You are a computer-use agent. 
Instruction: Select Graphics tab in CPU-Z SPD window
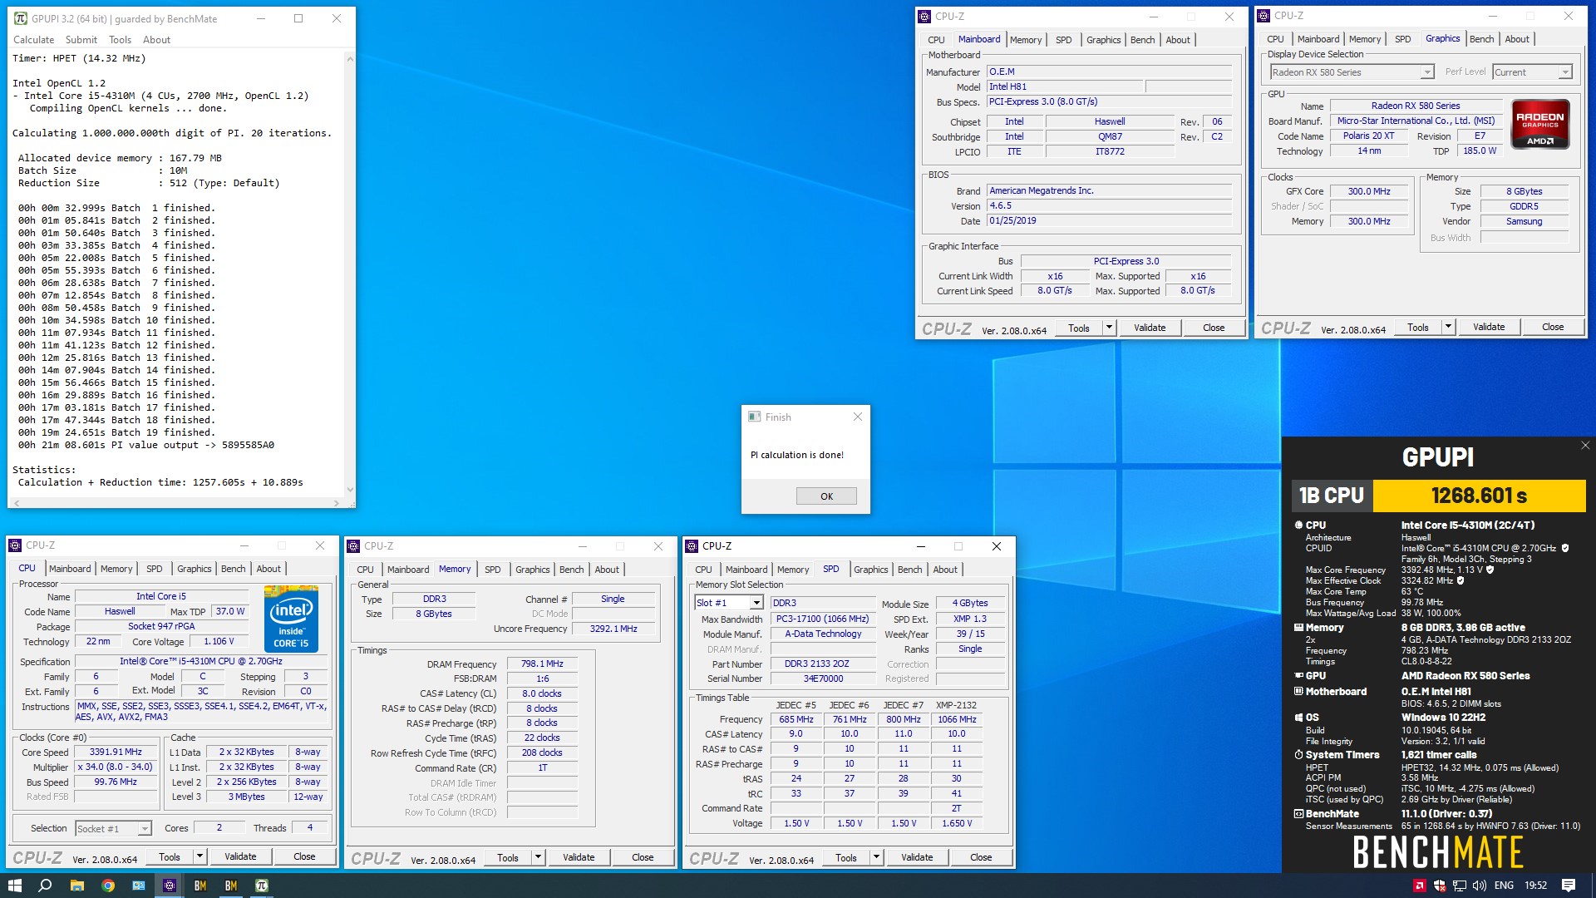click(871, 570)
